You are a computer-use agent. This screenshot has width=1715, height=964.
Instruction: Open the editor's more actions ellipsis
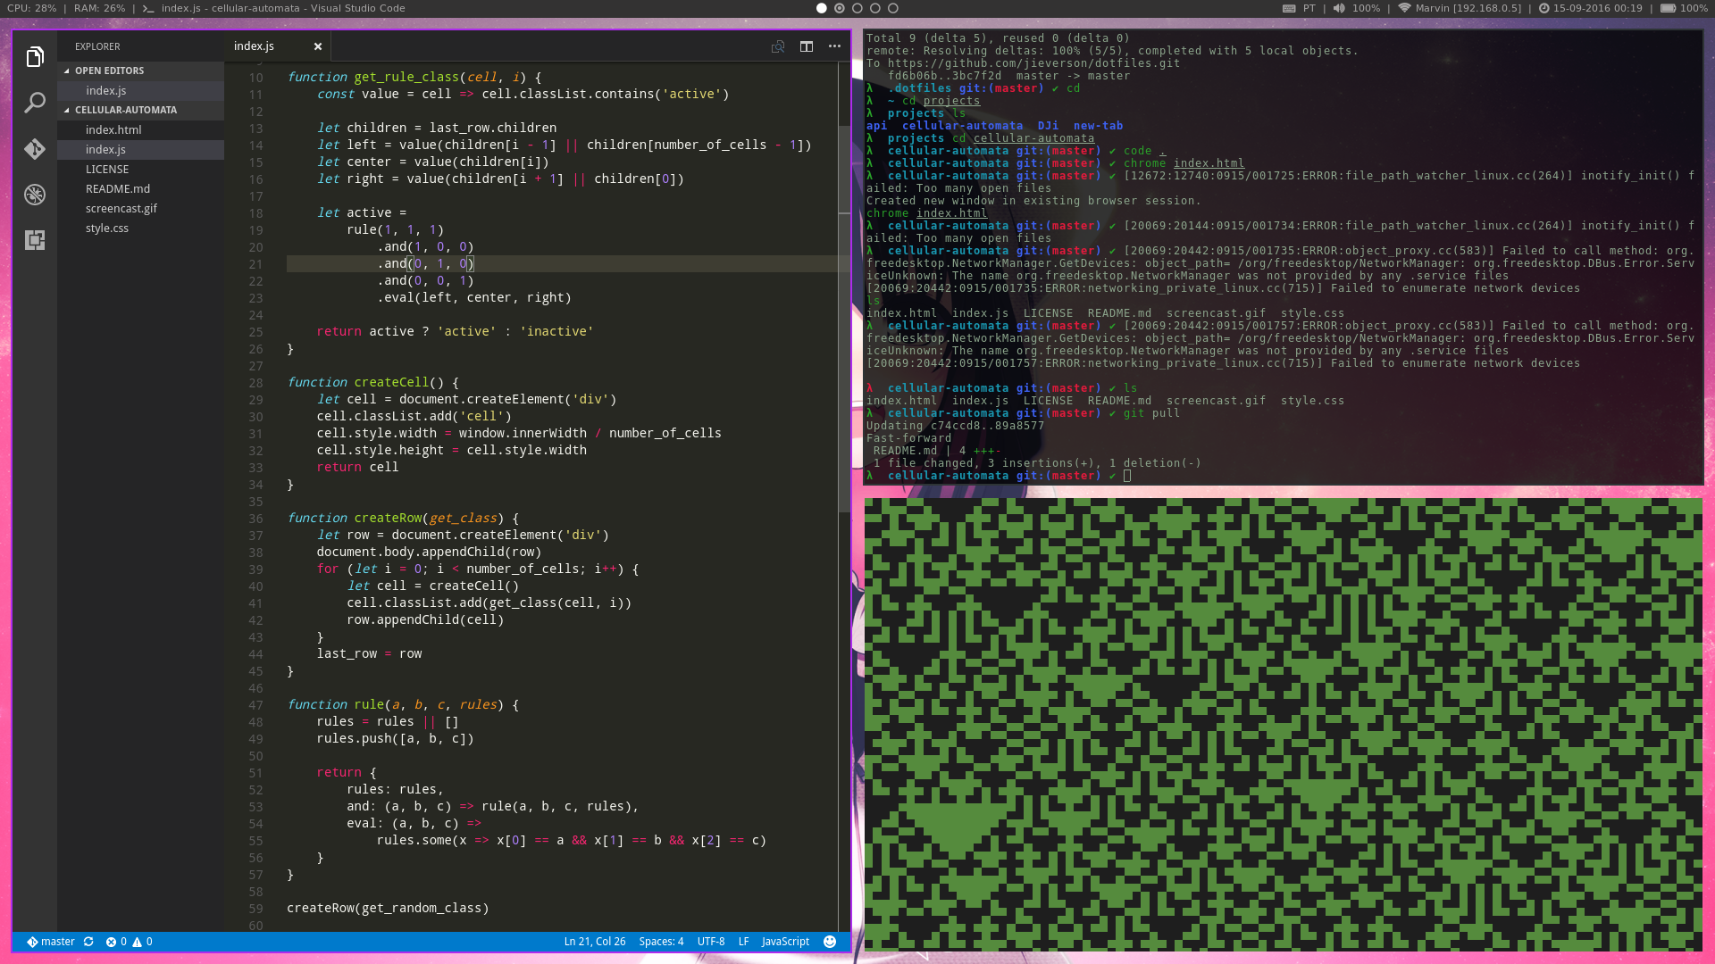coord(834,46)
